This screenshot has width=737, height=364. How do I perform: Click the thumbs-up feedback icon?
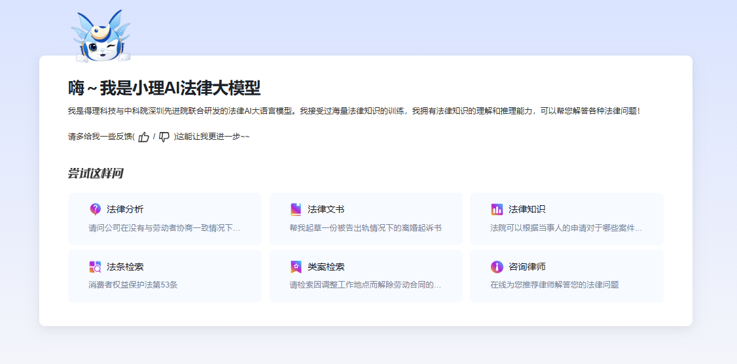[x=144, y=137]
